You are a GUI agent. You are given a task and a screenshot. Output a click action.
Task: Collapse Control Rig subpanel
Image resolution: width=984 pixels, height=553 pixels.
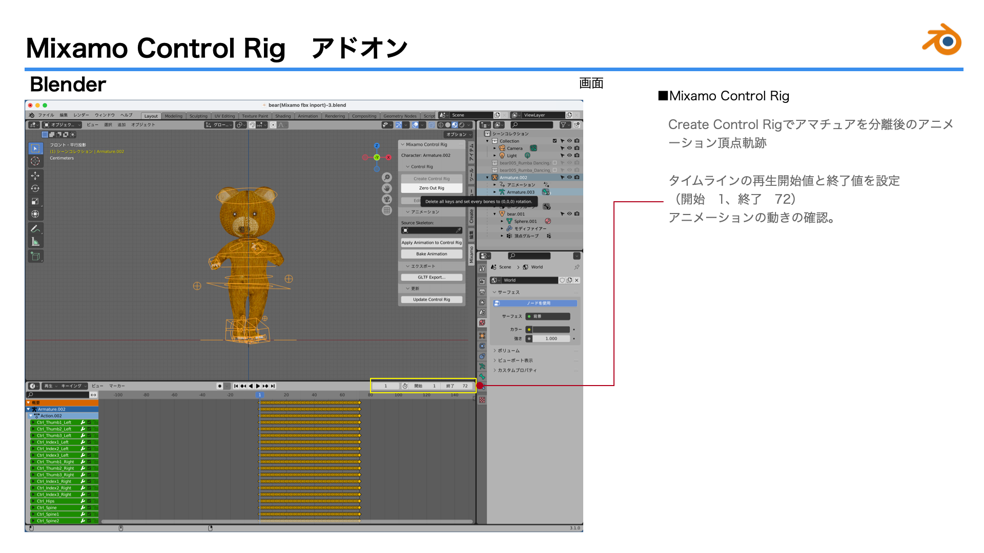[x=408, y=166]
